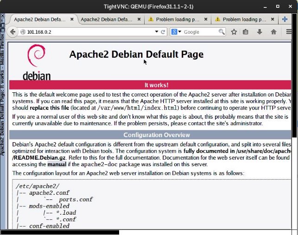Open the Google search engine selector

pyautogui.click(x=176, y=31)
